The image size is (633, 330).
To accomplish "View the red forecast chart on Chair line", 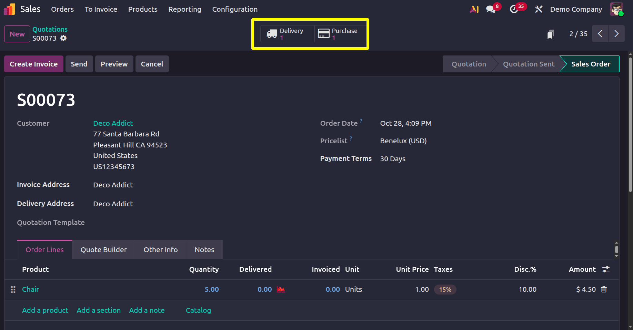I will [x=281, y=289].
